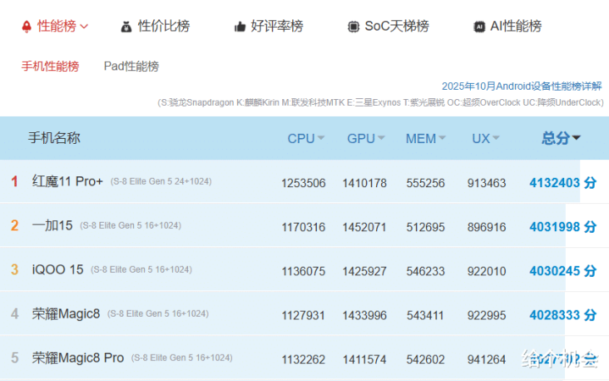Viewport: 609px width, 381px height.
Task: Sort by MEM score column arrow
Action: [443, 139]
